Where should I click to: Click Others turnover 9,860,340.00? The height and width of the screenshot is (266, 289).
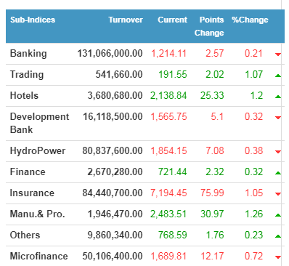click(115, 235)
